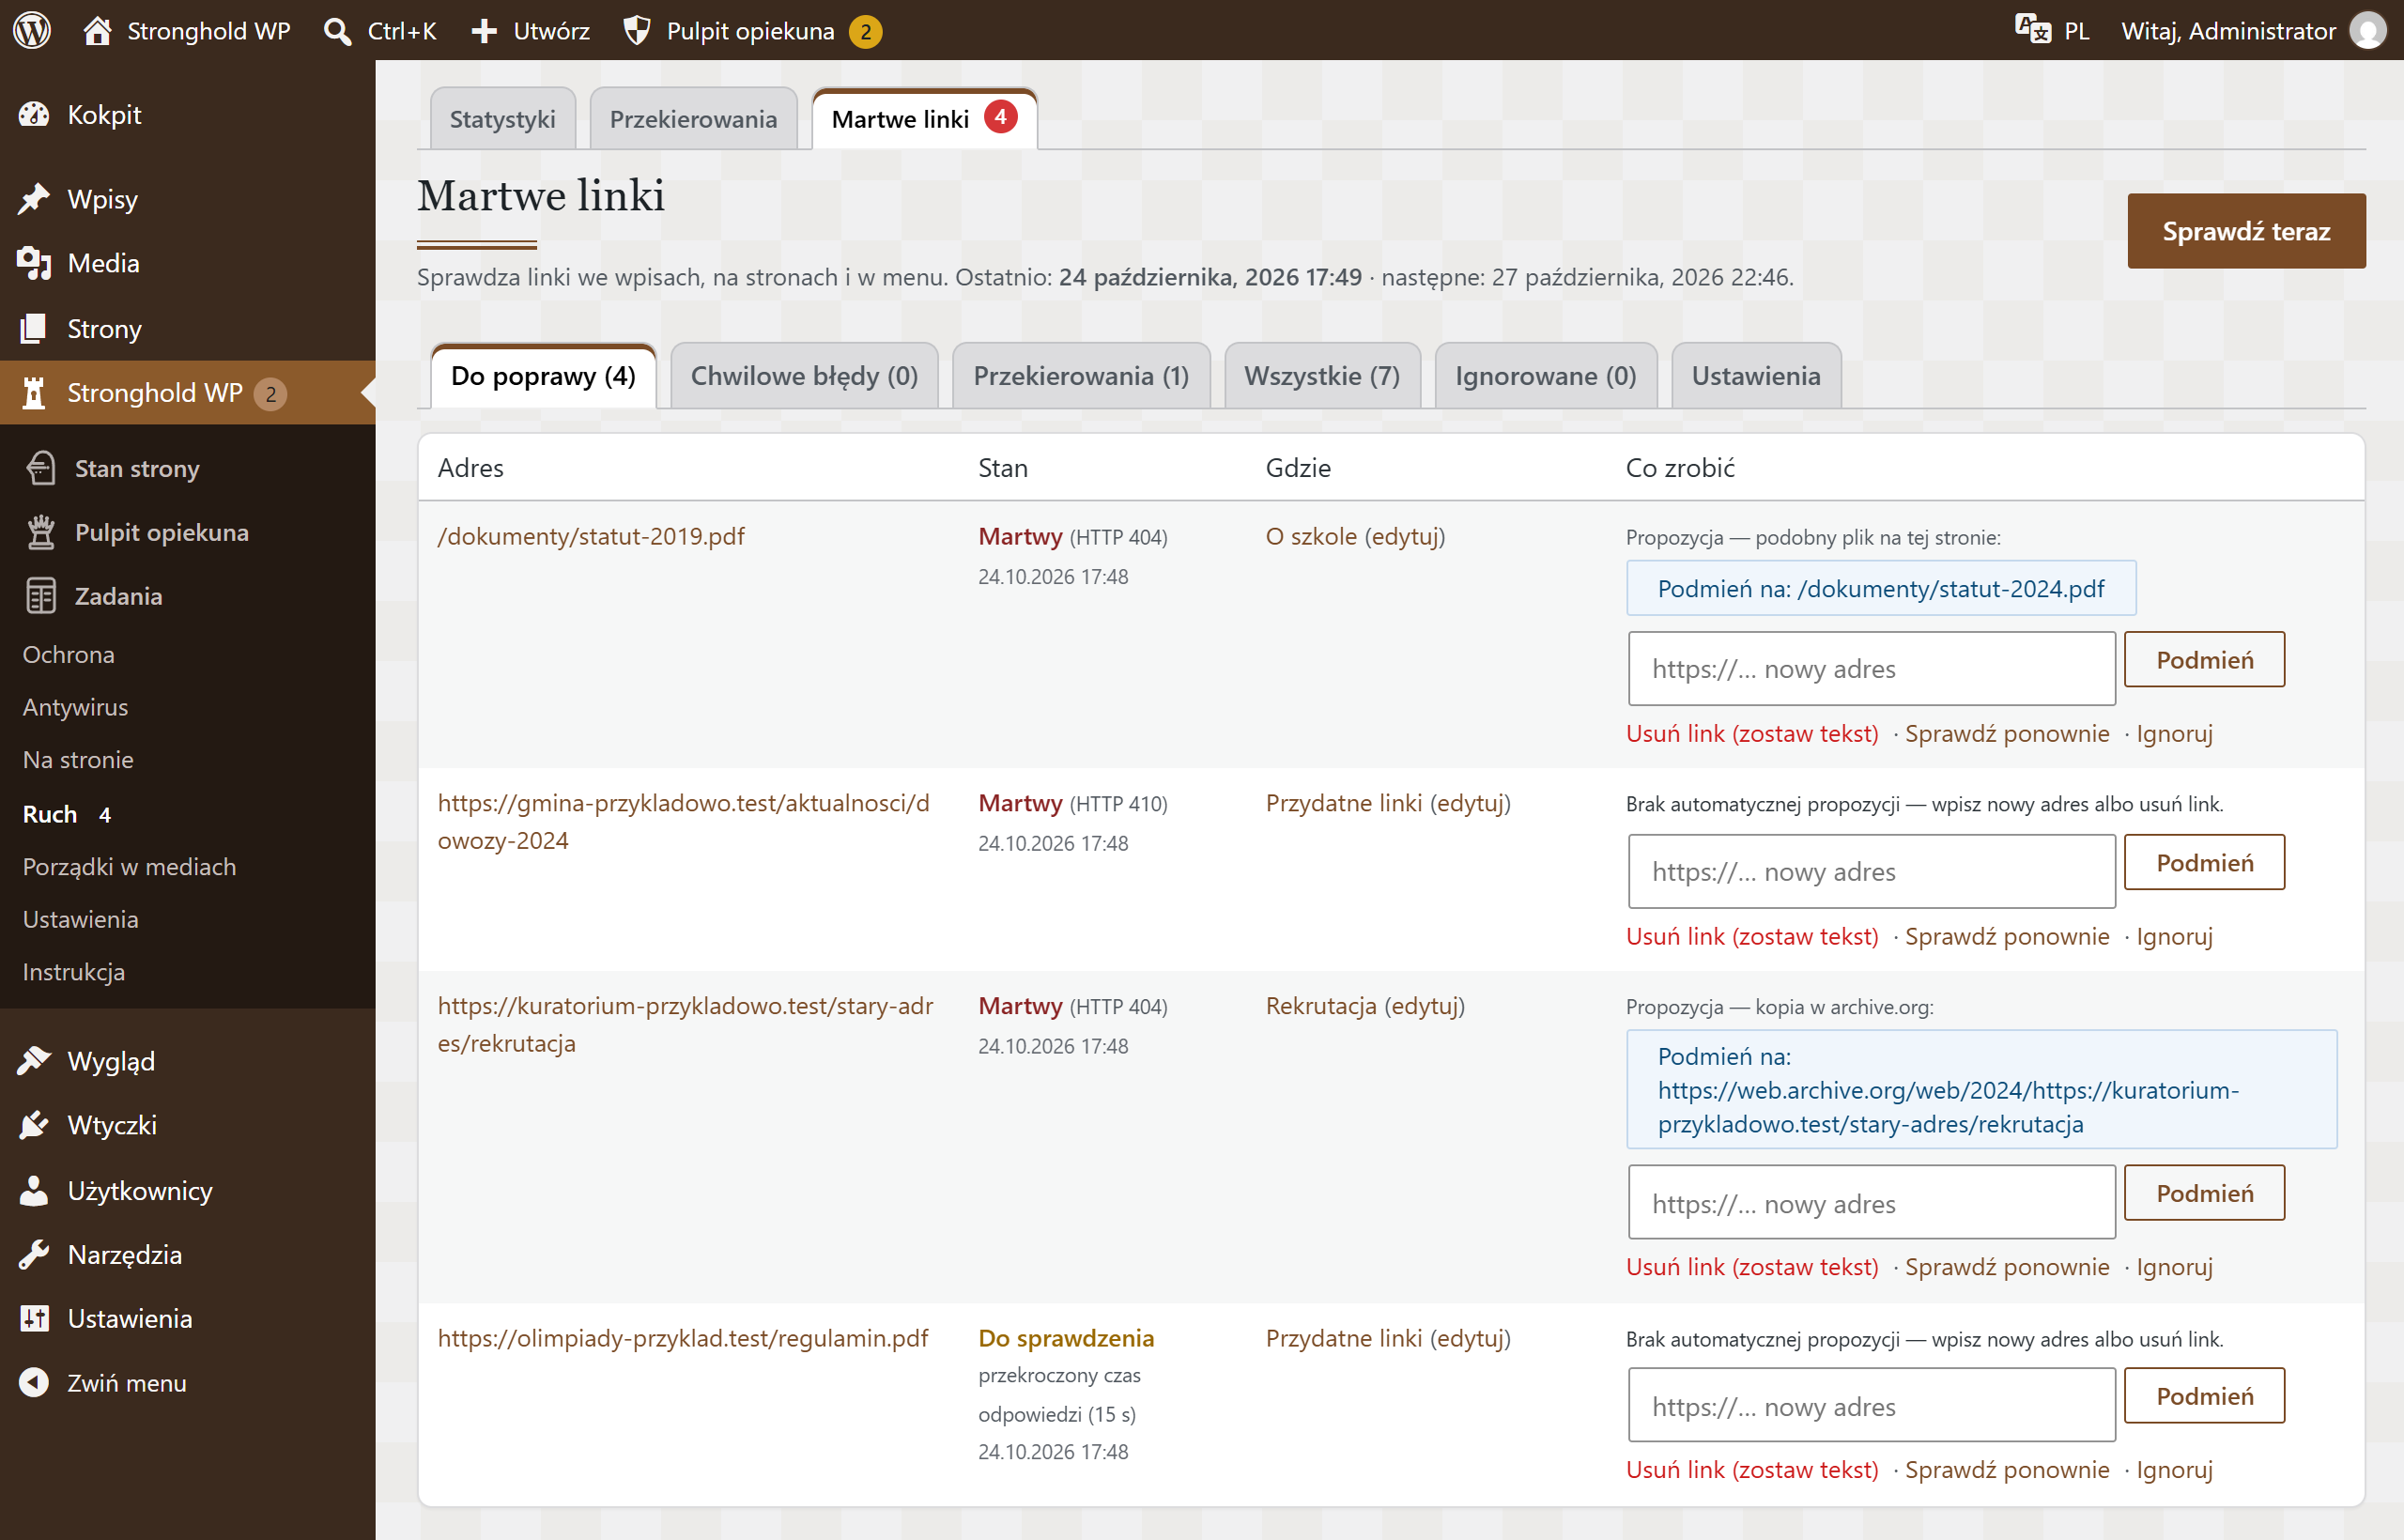Click the Media library icon
This screenshot has height=1540, width=2404.
point(34,264)
